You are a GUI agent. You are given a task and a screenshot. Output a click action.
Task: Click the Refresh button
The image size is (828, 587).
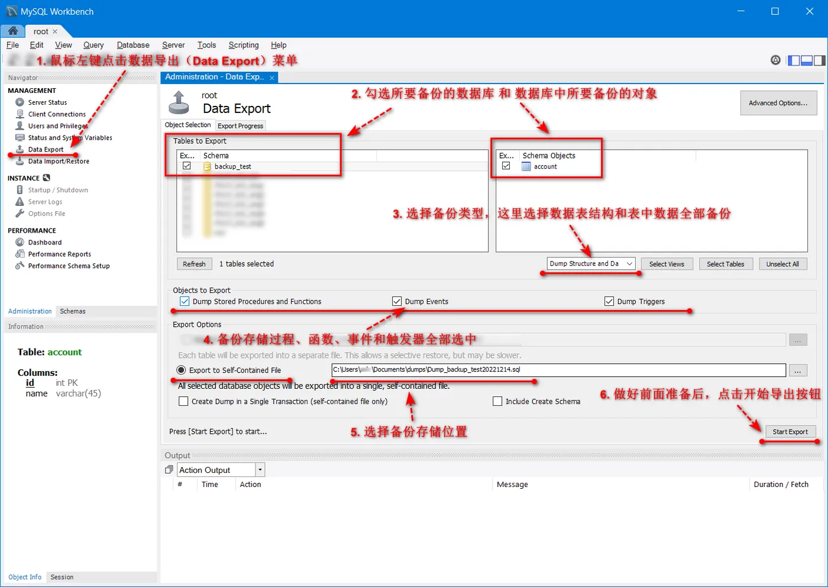coord(194,264)
